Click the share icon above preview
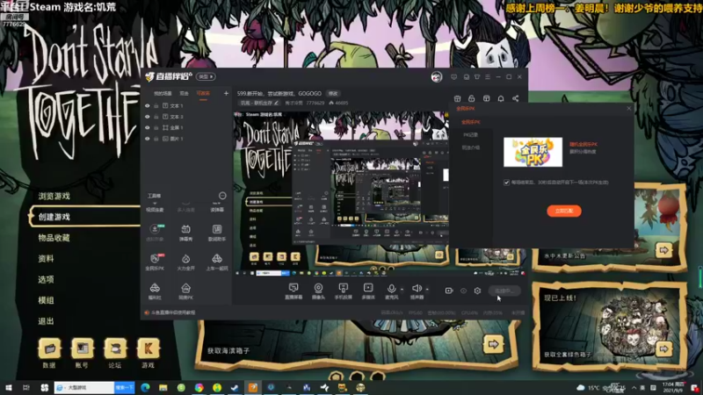Image resolution: width=703 pixels, height=395 pixels. click(516, 98)
